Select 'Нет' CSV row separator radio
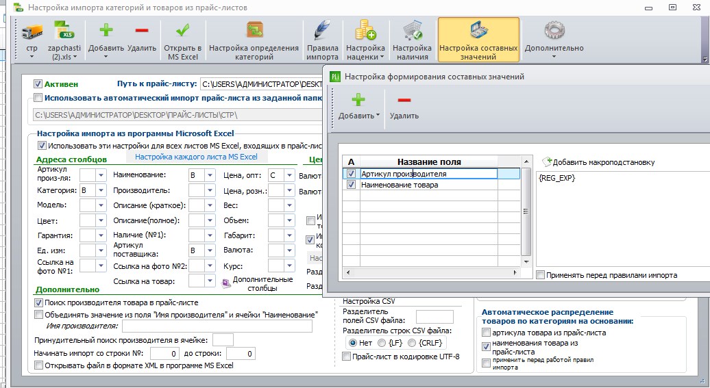 point(353,343)
